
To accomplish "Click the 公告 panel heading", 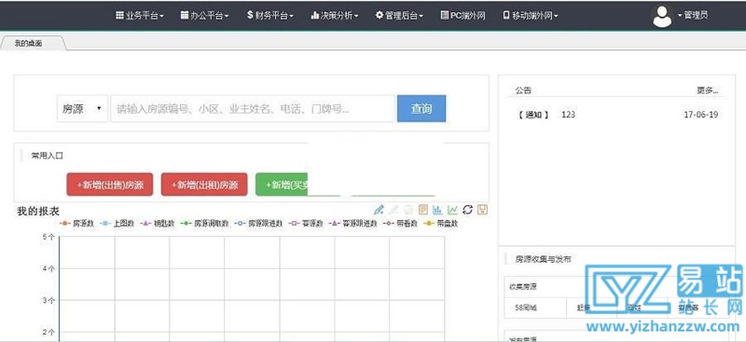I will click(523, 90).
